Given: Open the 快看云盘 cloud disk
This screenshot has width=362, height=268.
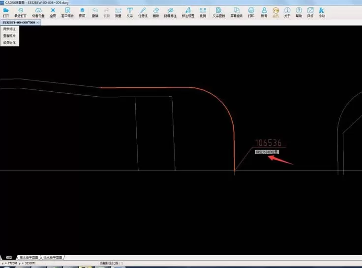Looking at the screenshot, I should (38, 12).
